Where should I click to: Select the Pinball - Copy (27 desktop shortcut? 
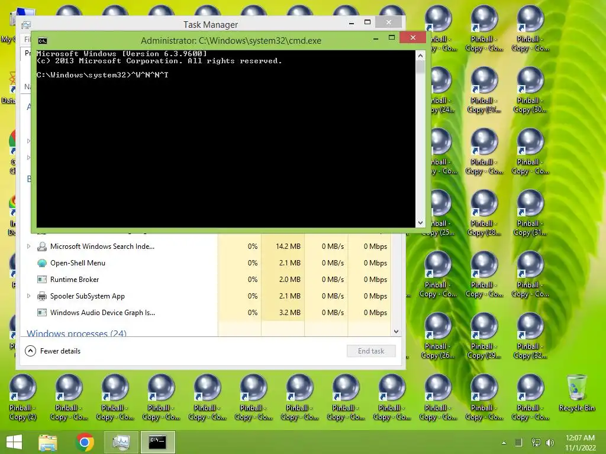tap(484, 90)
